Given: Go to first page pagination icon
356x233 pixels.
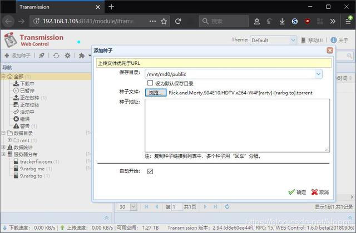Looking at the screenshot, I should coord(146,206).
